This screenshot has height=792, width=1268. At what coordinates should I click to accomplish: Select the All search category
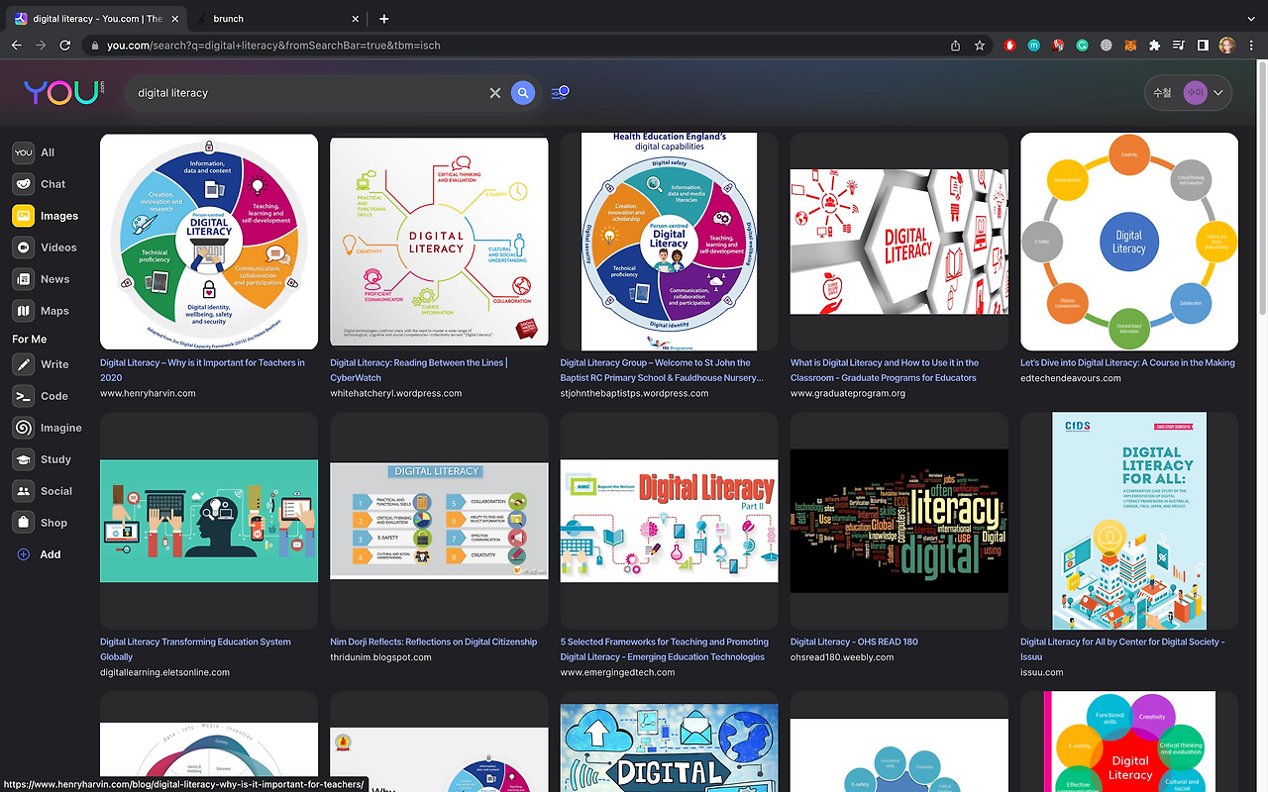34,152
